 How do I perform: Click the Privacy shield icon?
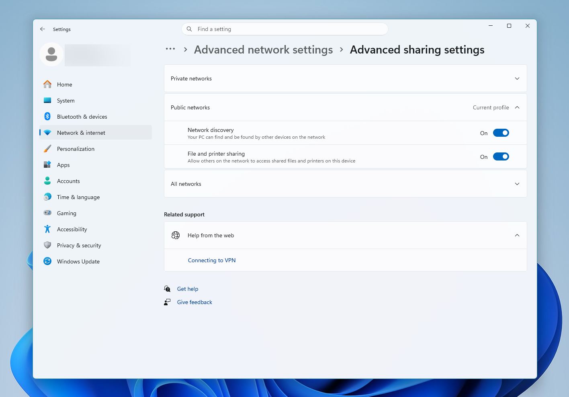(47, 245)
